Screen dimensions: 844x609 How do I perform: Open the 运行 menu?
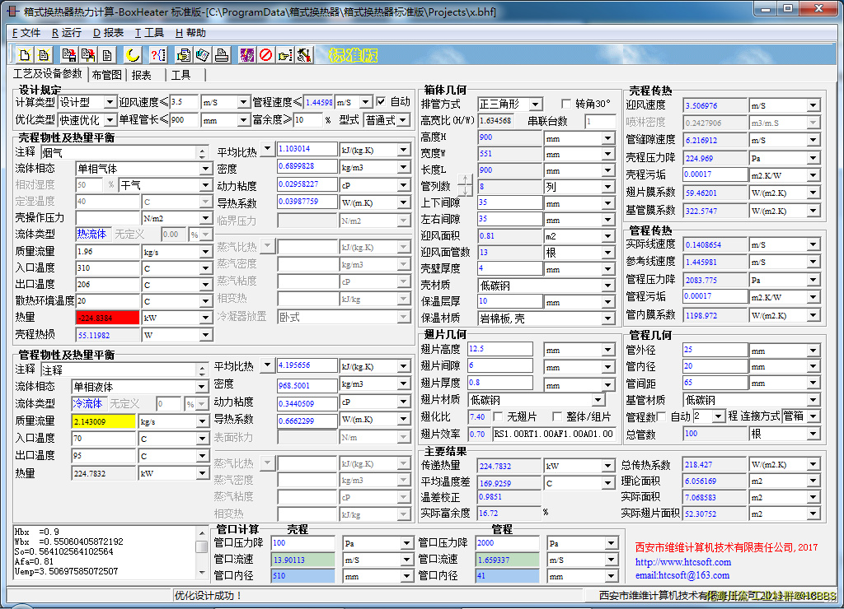click(x=67, y=33)
